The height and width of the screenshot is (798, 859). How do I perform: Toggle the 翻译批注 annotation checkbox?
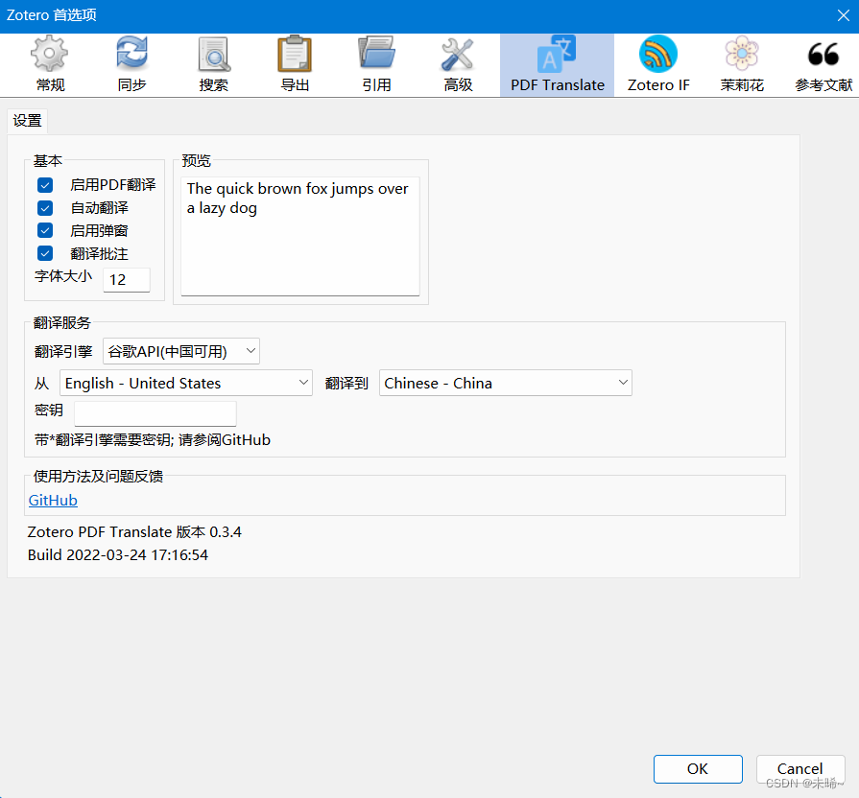[x=45, y=253]
